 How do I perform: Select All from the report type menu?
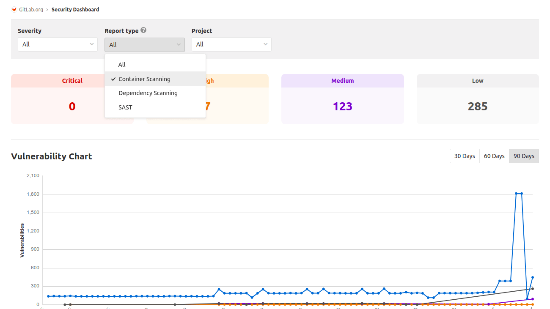pos(121,64)
